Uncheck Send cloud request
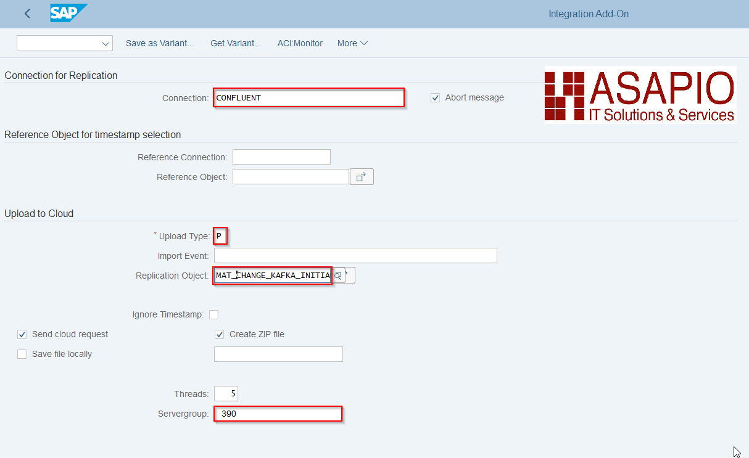 pos(22,334)
